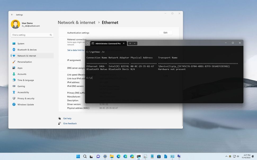Image resolution: width=257 pixels, height=160 pixels.
Task: Click the Windows Terminal taskbar icon
Action: [139, 157]
